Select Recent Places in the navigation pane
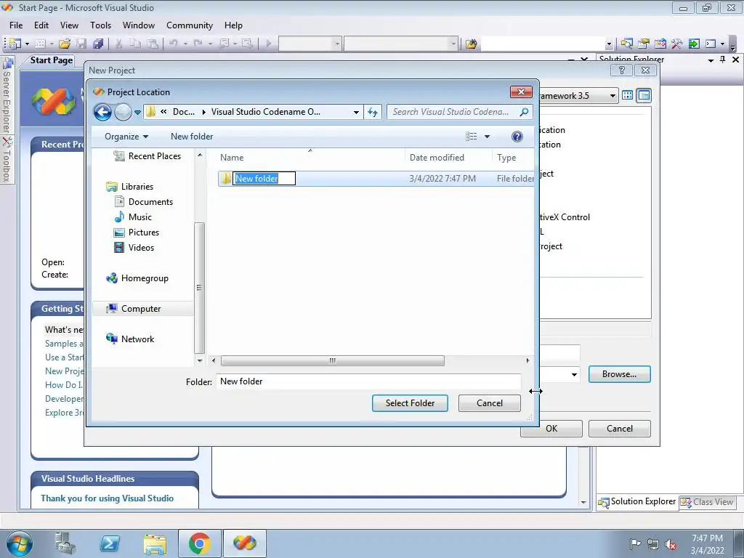This screenshot has width=744, height=558. [154, 156]
